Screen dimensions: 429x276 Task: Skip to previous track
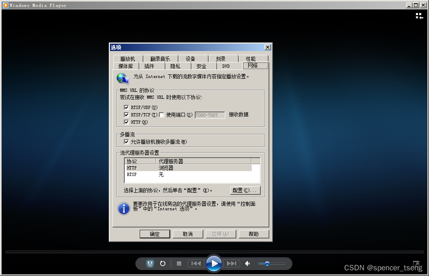[196, 263]
